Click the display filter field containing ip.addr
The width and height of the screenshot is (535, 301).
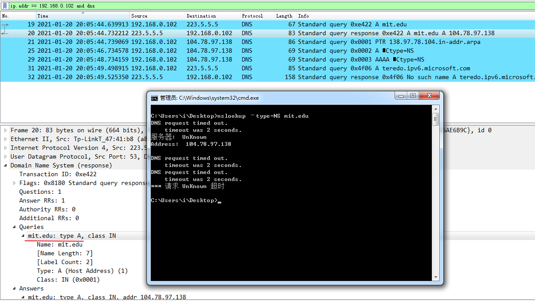[271, 6]
